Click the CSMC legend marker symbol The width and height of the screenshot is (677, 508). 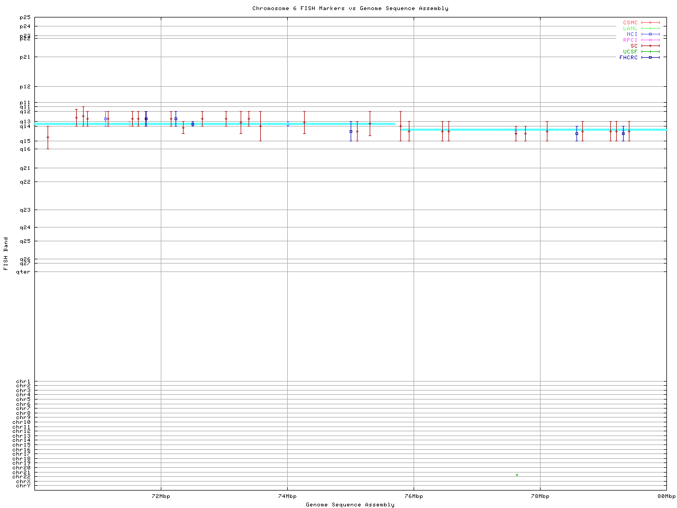click(x=650, y=23)
